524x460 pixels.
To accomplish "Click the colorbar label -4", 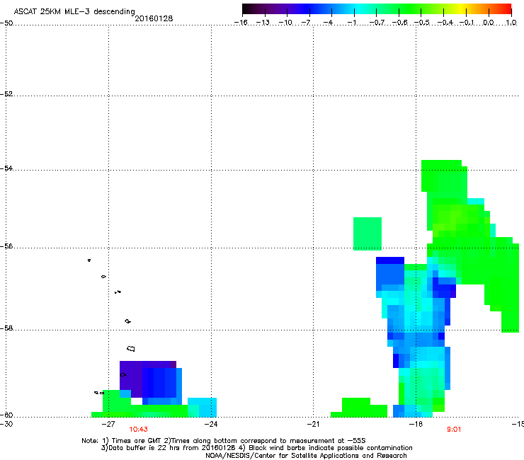I will 328,23.
